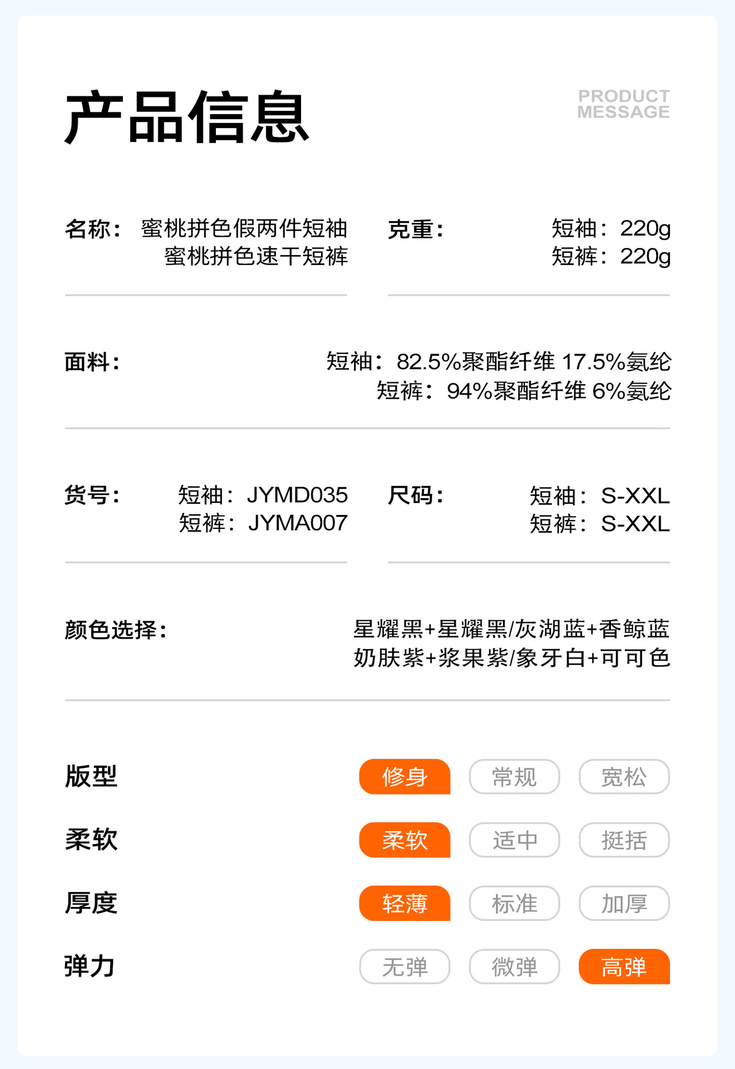This screenshot has height=1069, width=735.
Task: Select the 修身 fit option
Action: (405, 777)
